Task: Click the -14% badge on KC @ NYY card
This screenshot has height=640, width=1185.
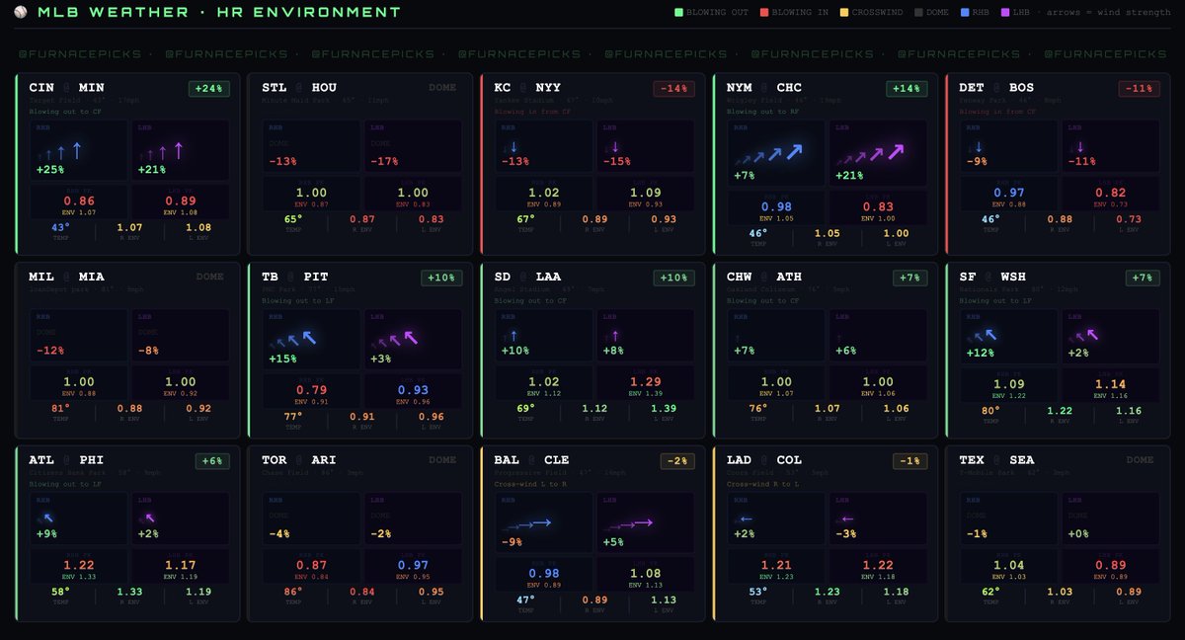Action: [x=674, y=88]
